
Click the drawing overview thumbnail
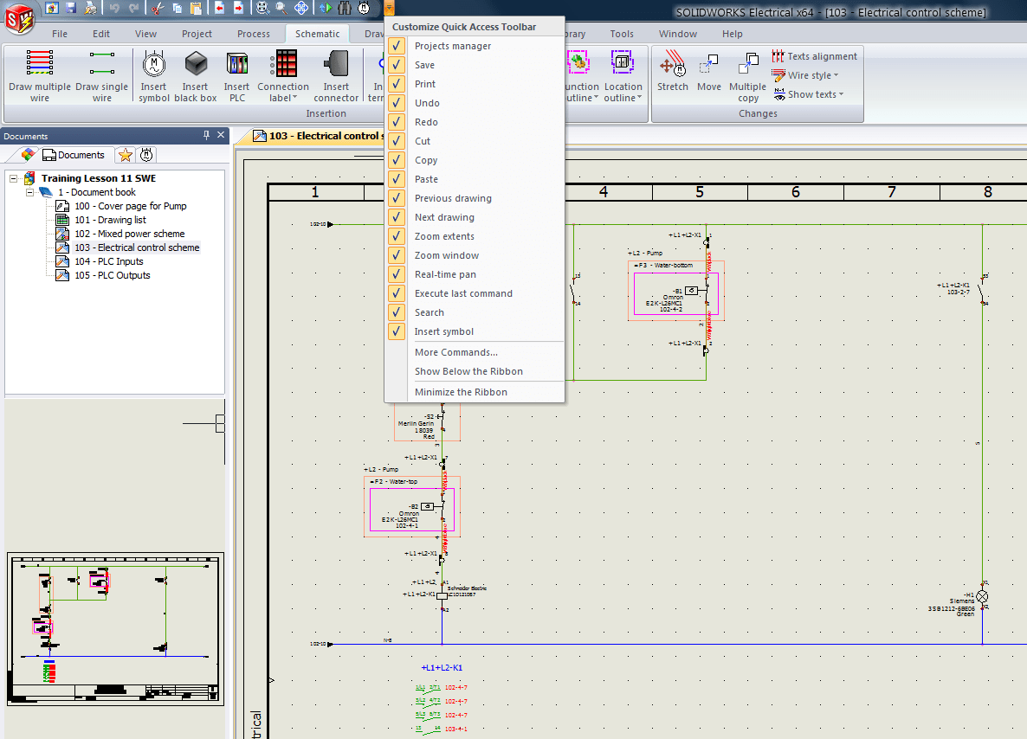click(x=115, y=629)
